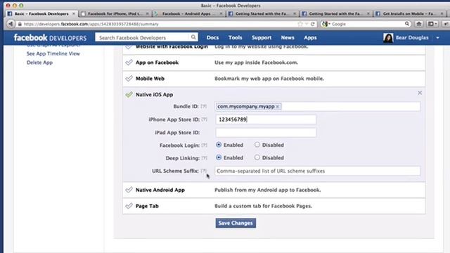Click the help icon next to URL Scheme Suffix

tap(203, 171)
